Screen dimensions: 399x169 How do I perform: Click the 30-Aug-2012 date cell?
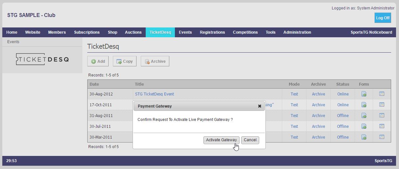(101, 94)
